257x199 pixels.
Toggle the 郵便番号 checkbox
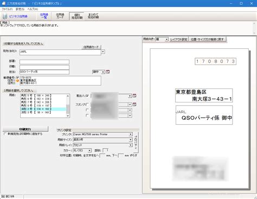pyautogui.click(x=17, y=78)
